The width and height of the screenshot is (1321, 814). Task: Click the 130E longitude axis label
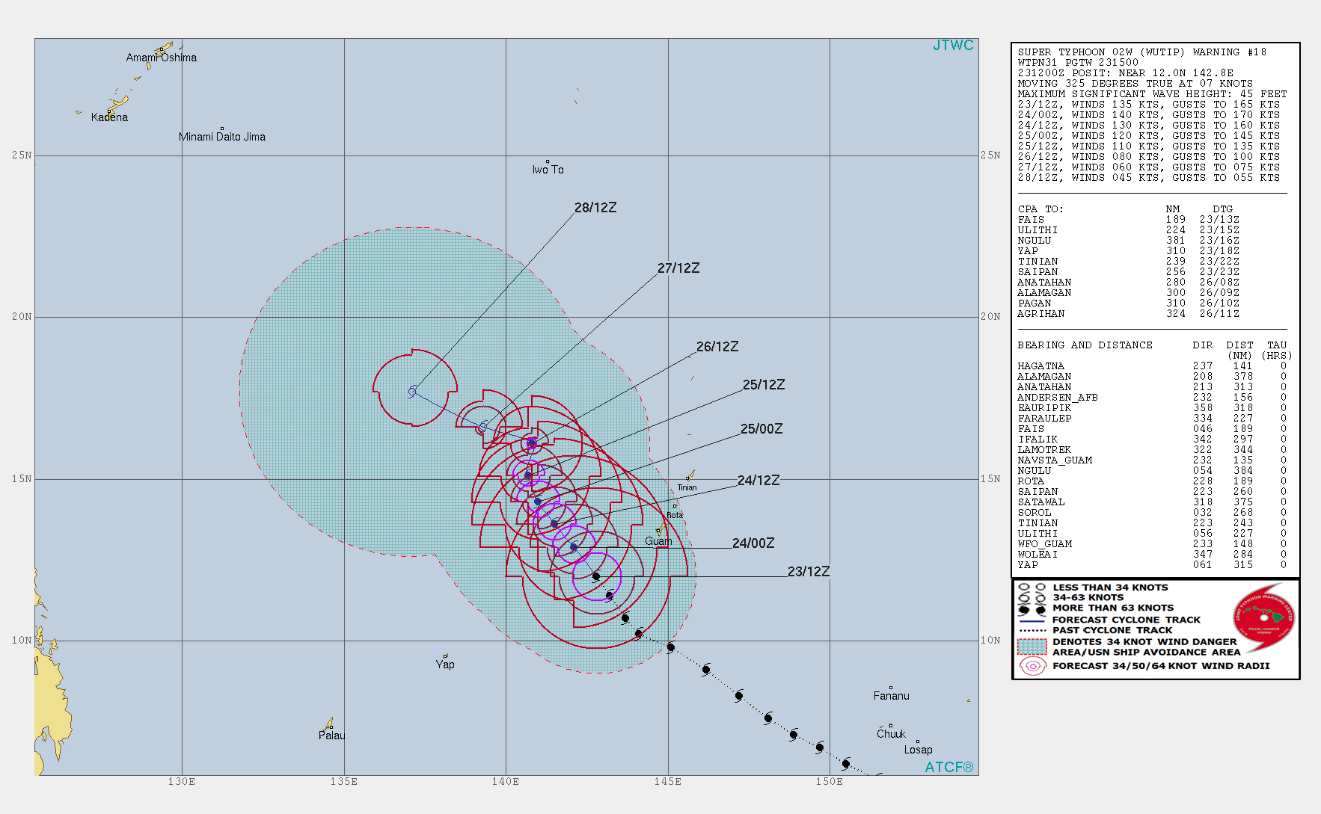click(182, 782)
